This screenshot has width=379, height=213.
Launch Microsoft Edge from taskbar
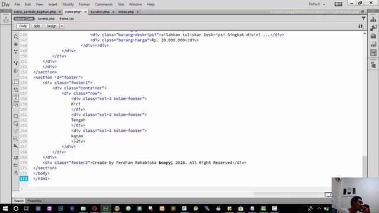(x=72, y=208)
